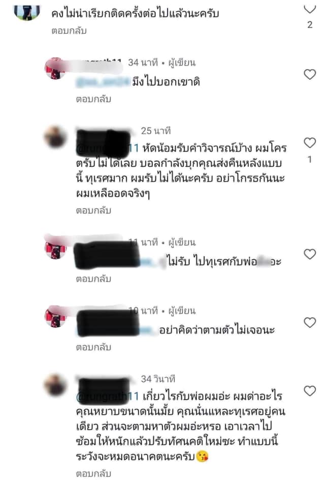
Task: Open blurred avatar on 34 วินาที comment
Action: pyautogui.click(x=56, y=385)
